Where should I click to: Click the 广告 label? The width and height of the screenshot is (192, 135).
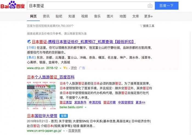(x=82, y=68)
